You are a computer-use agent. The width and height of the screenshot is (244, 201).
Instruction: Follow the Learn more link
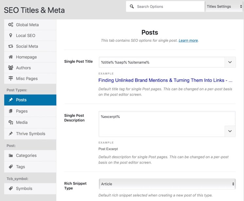coord(188,41)
